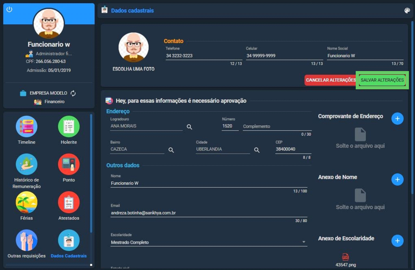The height and width of the screenshot is (270, 415).
Task: Open the Atestados icon
Action: point(69,202)
